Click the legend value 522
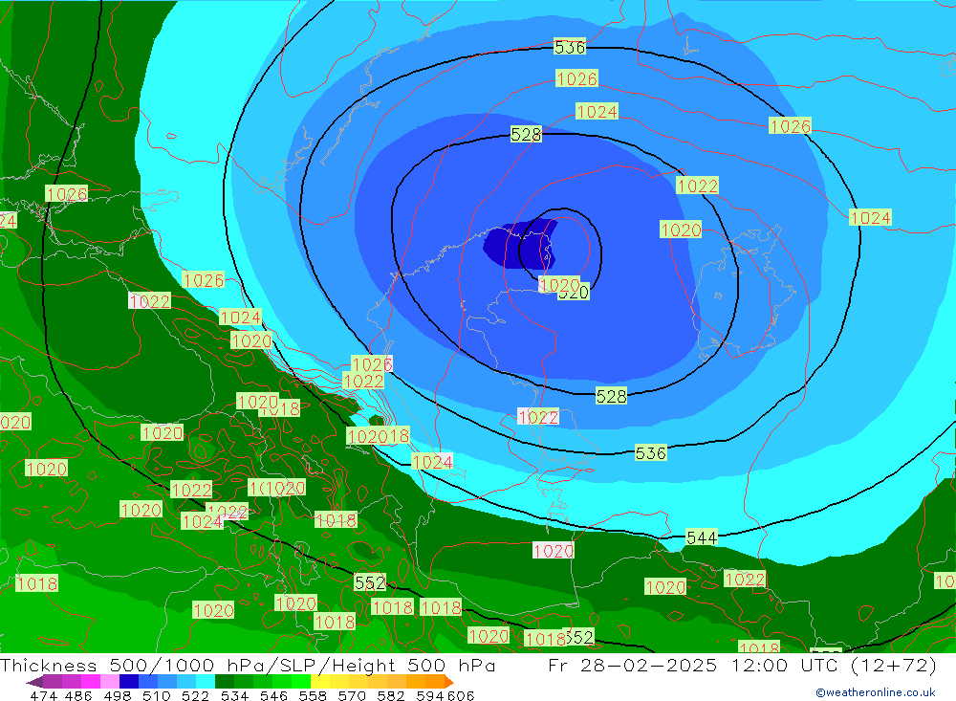Screen dimensions: 956x701 [195, 696]
